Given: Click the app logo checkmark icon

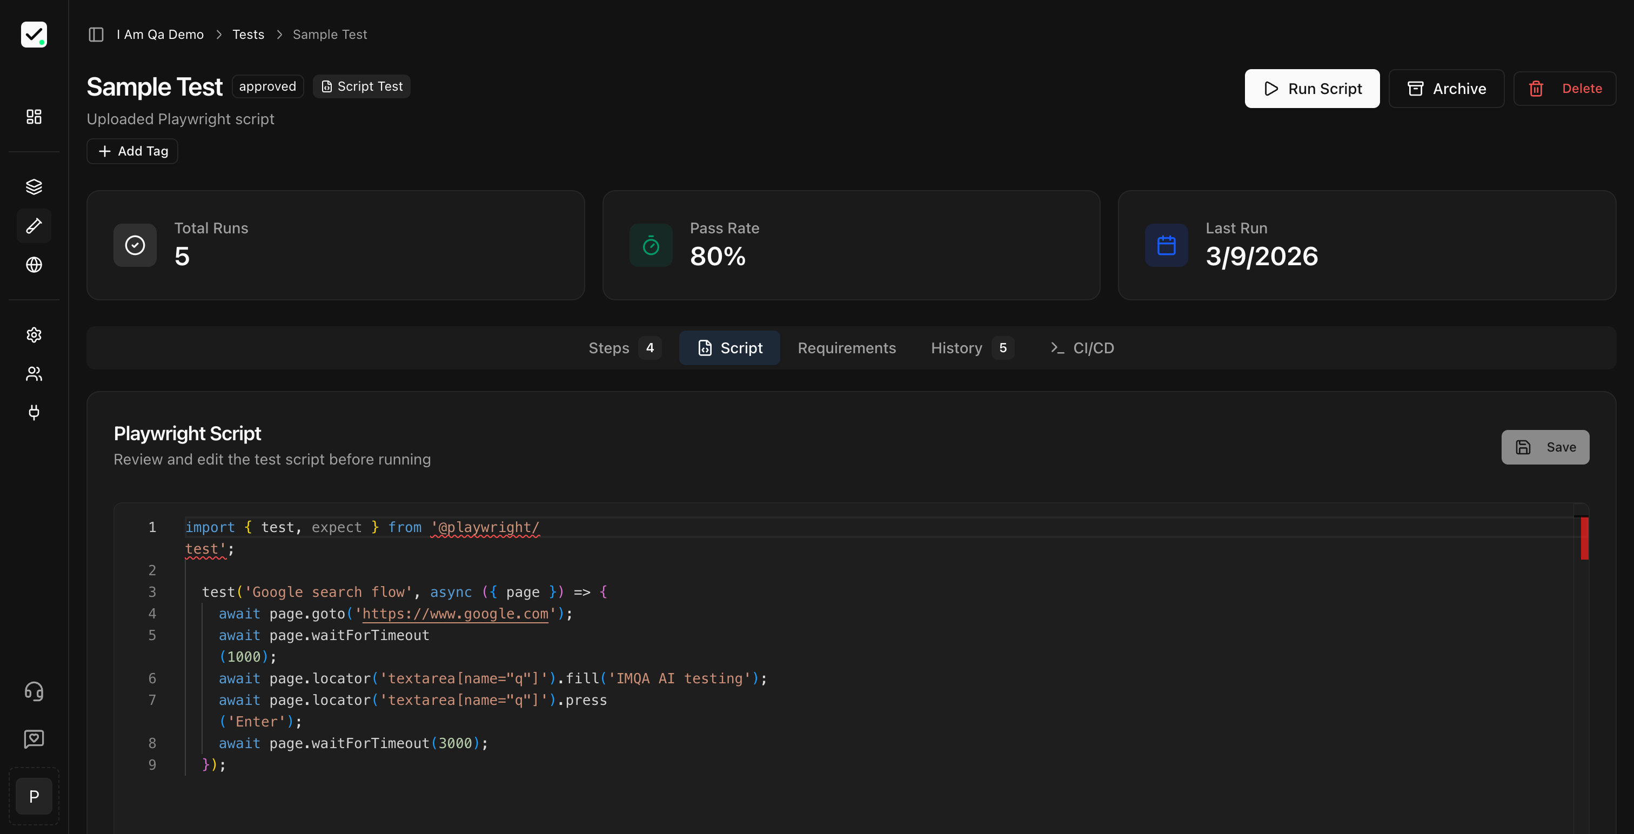Looking at the screenshot, I should click(x=34, y=35).
